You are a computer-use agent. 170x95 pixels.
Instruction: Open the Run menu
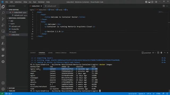point(35,2)
